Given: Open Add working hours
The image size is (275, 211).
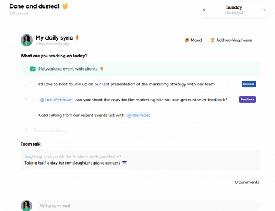Looking at the screenshot, I should click(231, 40).
